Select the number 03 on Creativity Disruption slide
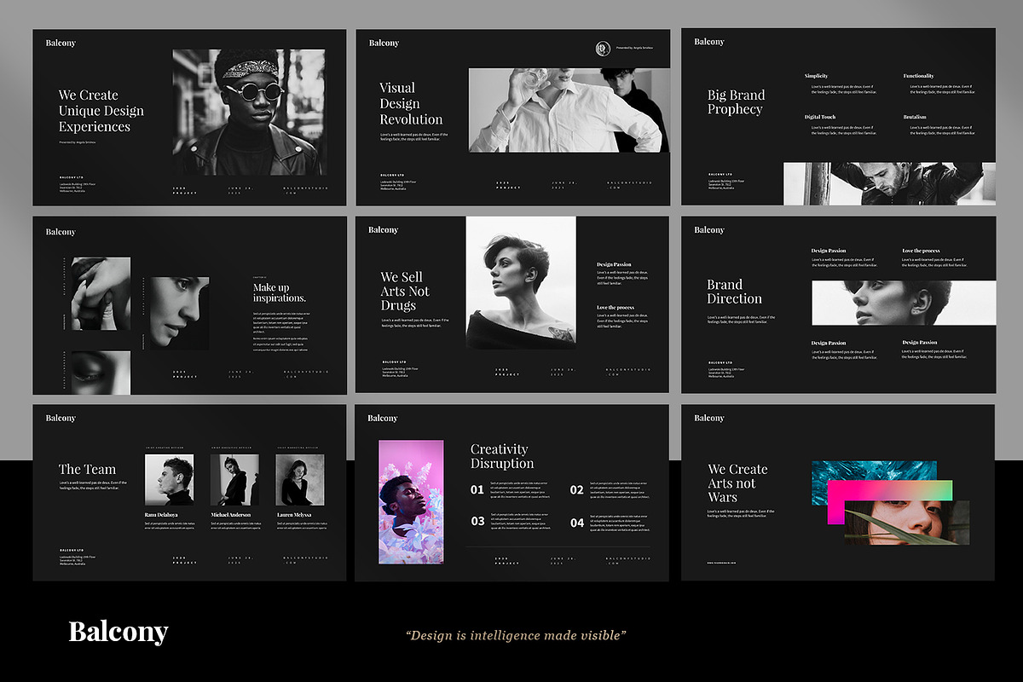 [477, 522]
